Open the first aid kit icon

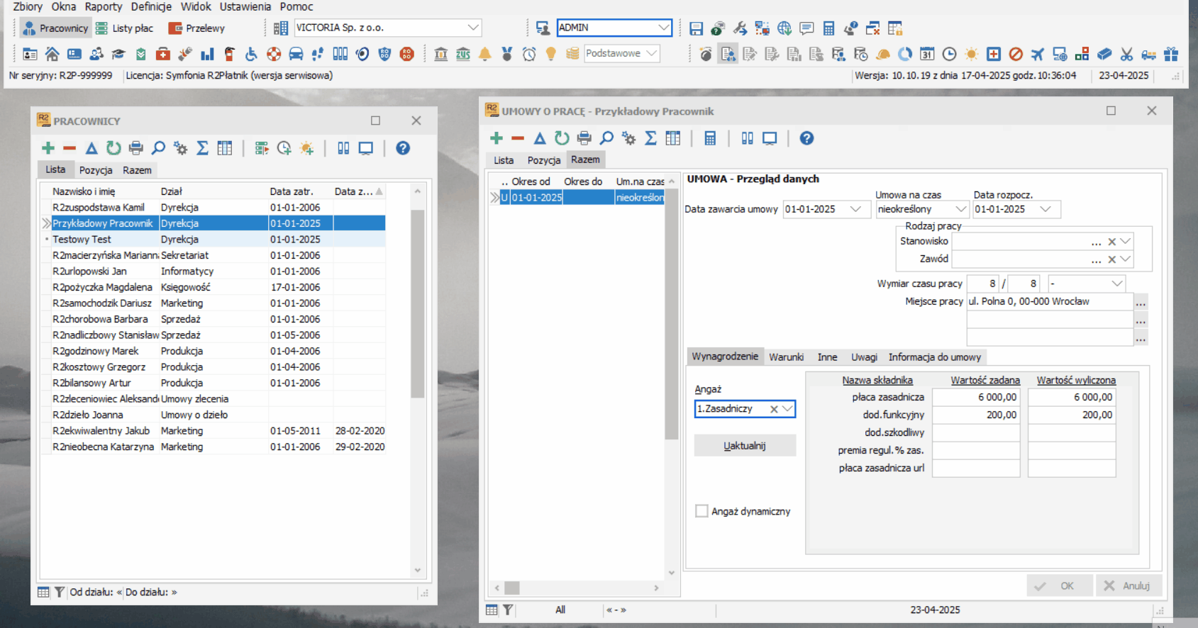click(x=162, y=54)
